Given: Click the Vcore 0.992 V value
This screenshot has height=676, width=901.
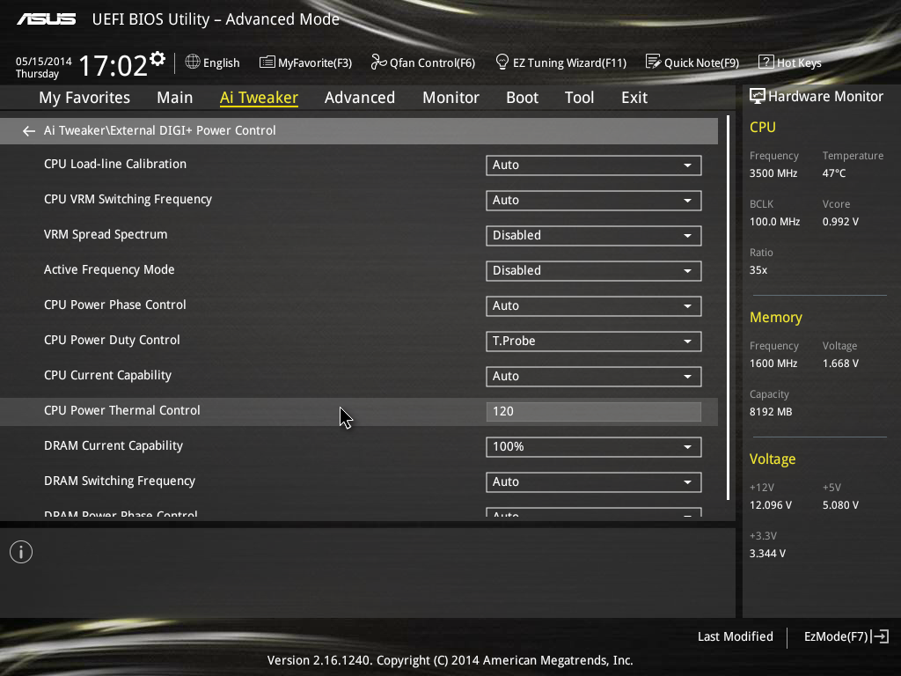Looking at the screenshot, I should 840,222.
